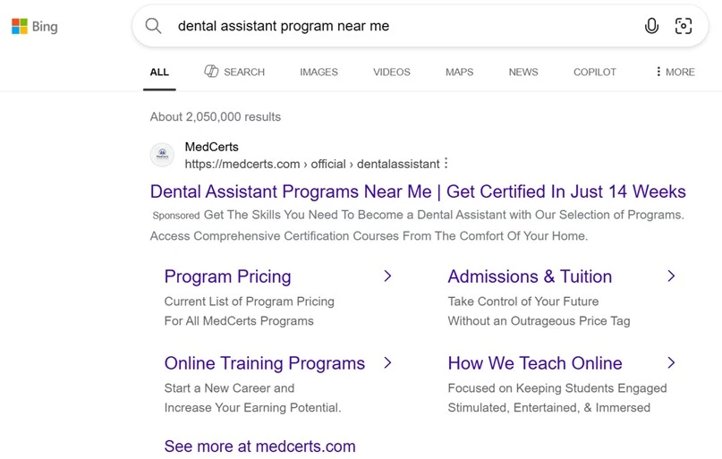
Task: Click the arrow next to How We Teach Online
Action: click(x=671, y=363)
